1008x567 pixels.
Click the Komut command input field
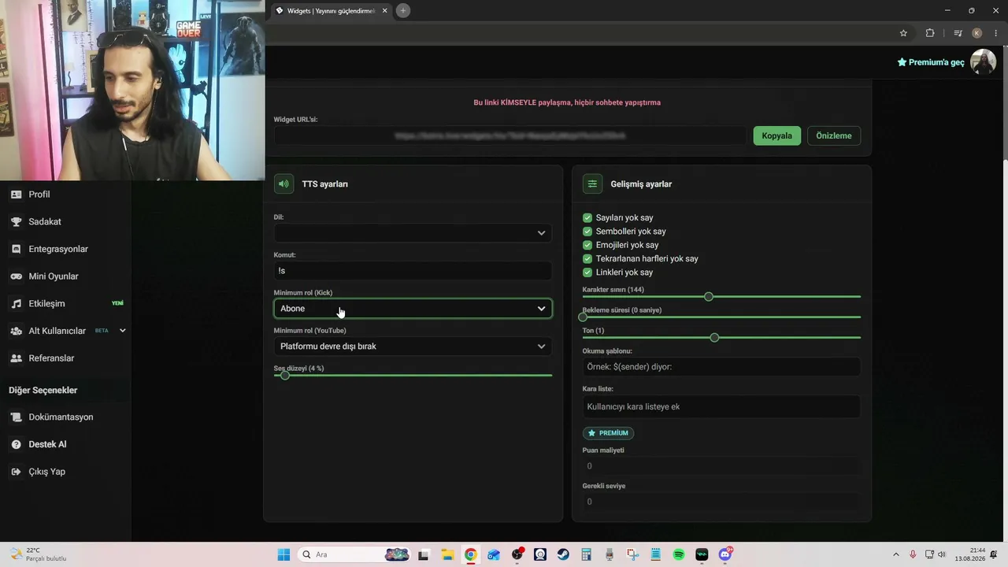pyautogui.click(x=413, y=271)
